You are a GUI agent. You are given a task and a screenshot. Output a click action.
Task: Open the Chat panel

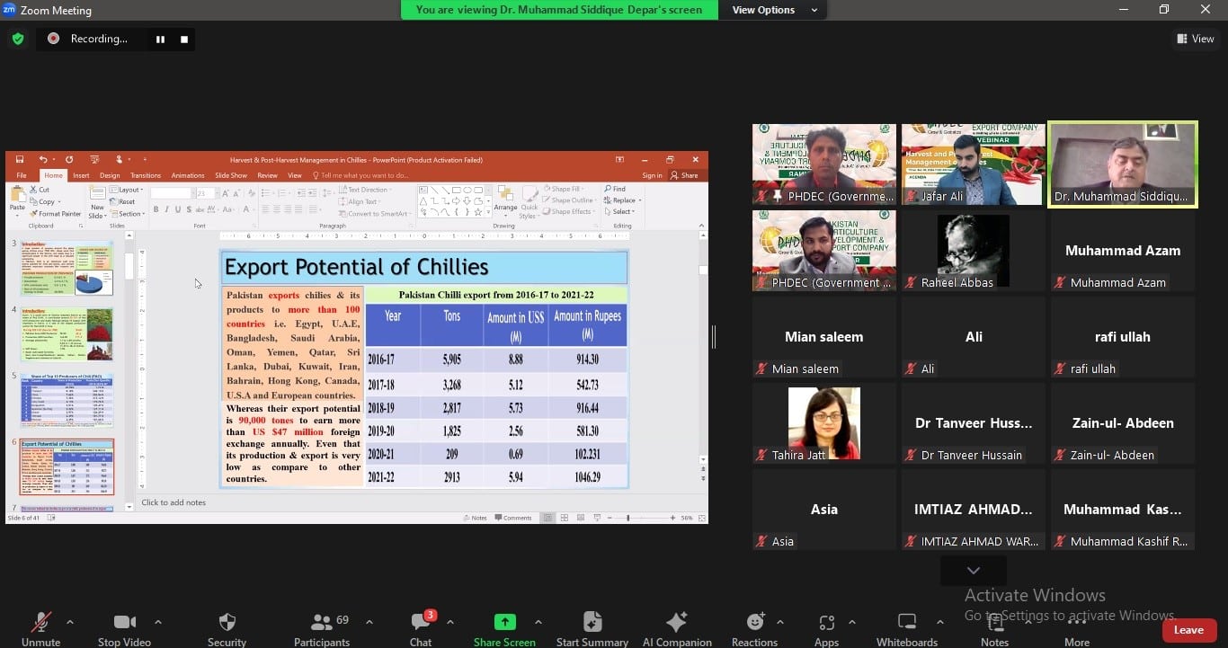tap(420, 623)
